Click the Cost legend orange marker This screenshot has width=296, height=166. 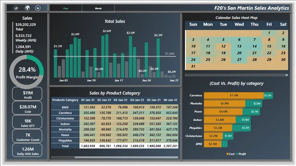point(227,154)
